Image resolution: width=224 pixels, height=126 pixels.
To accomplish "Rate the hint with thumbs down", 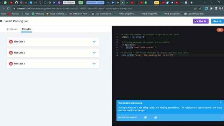I will pyautogui.click(x=146, y=117).
